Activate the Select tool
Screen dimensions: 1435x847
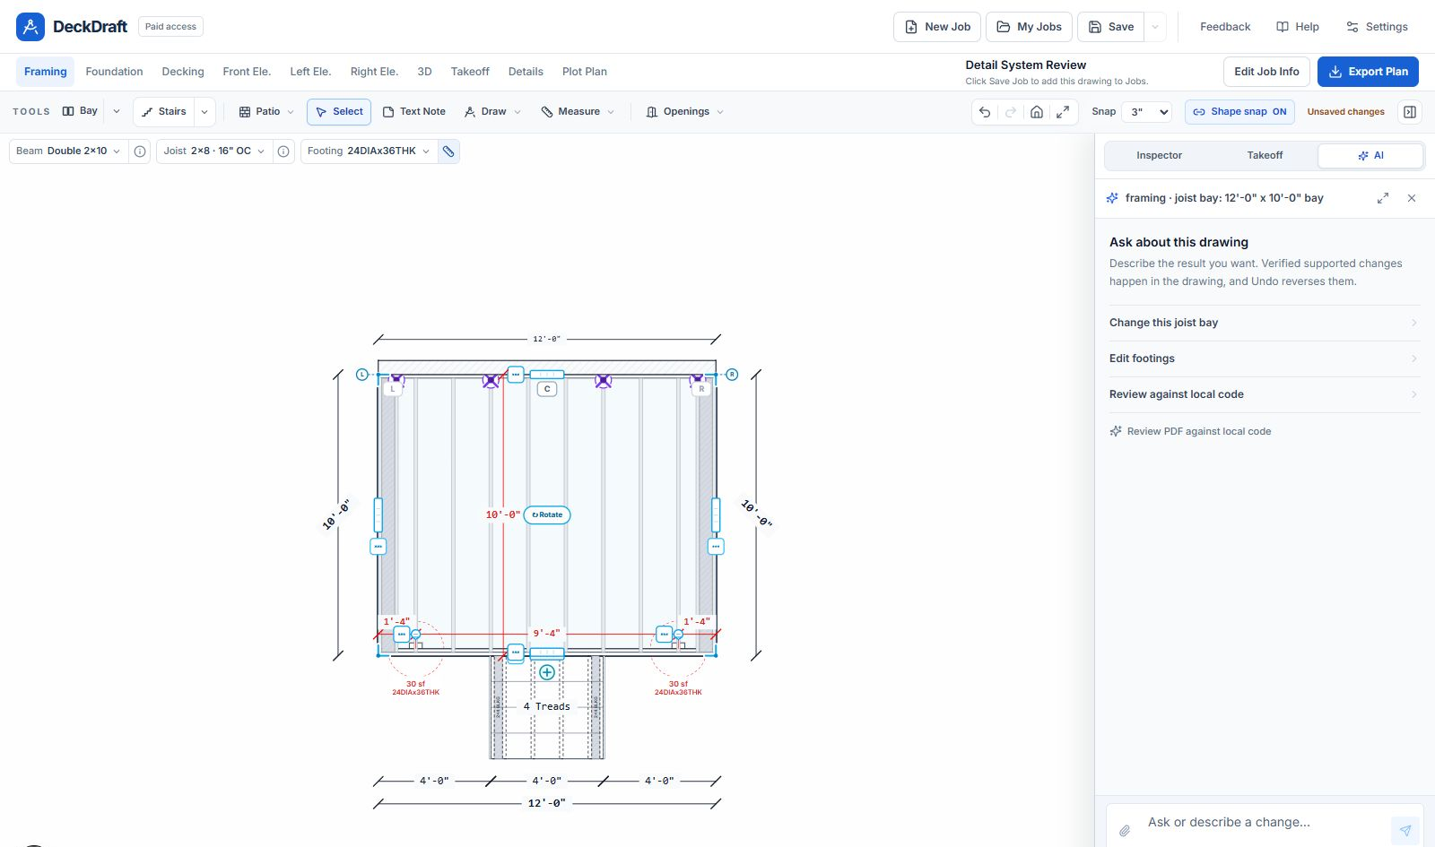click(340, 112)
